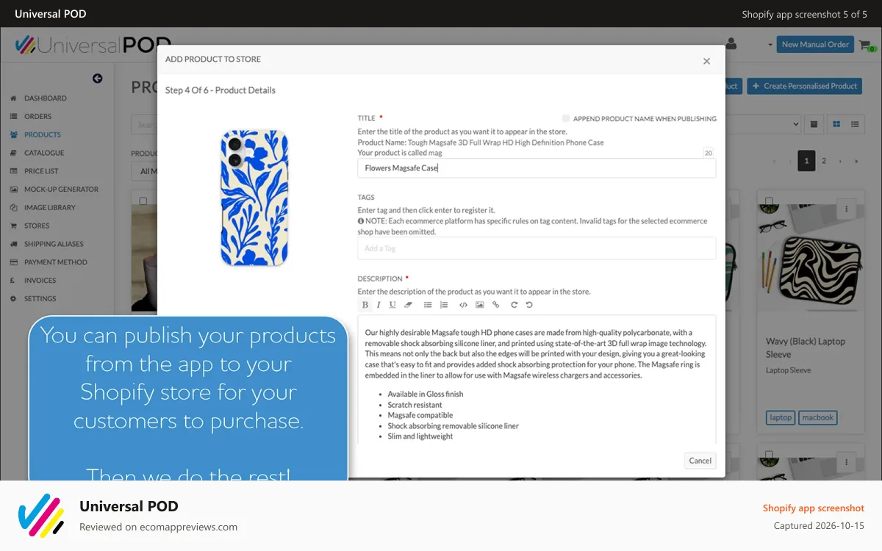Open Payment Method in the sidebar

pyautogui.click(x=55, y=262)
